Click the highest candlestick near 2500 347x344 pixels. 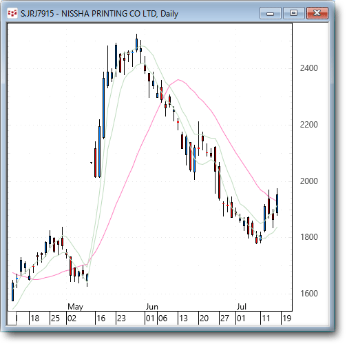point(137,43)
